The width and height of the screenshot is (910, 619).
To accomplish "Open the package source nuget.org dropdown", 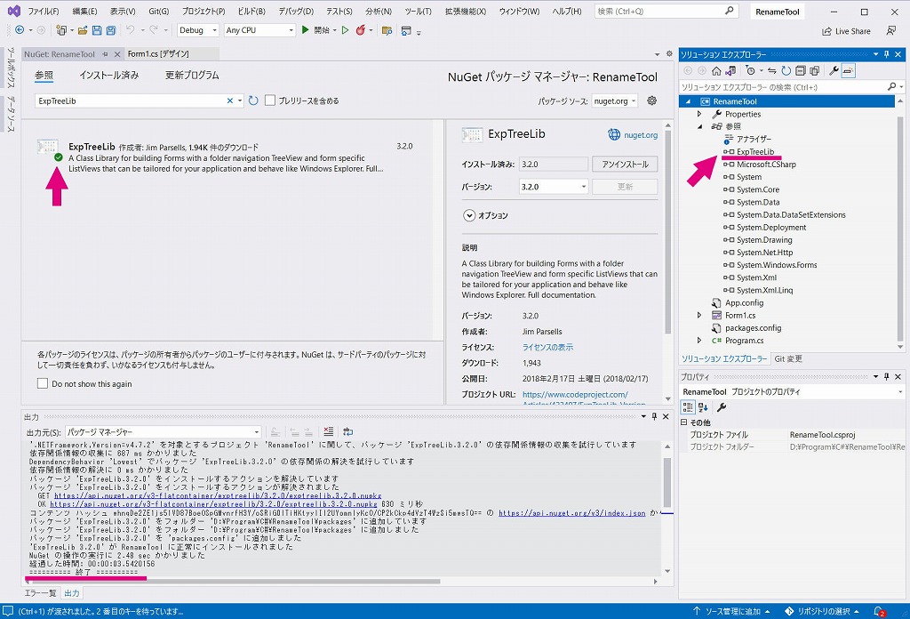I will coord(615,101).
